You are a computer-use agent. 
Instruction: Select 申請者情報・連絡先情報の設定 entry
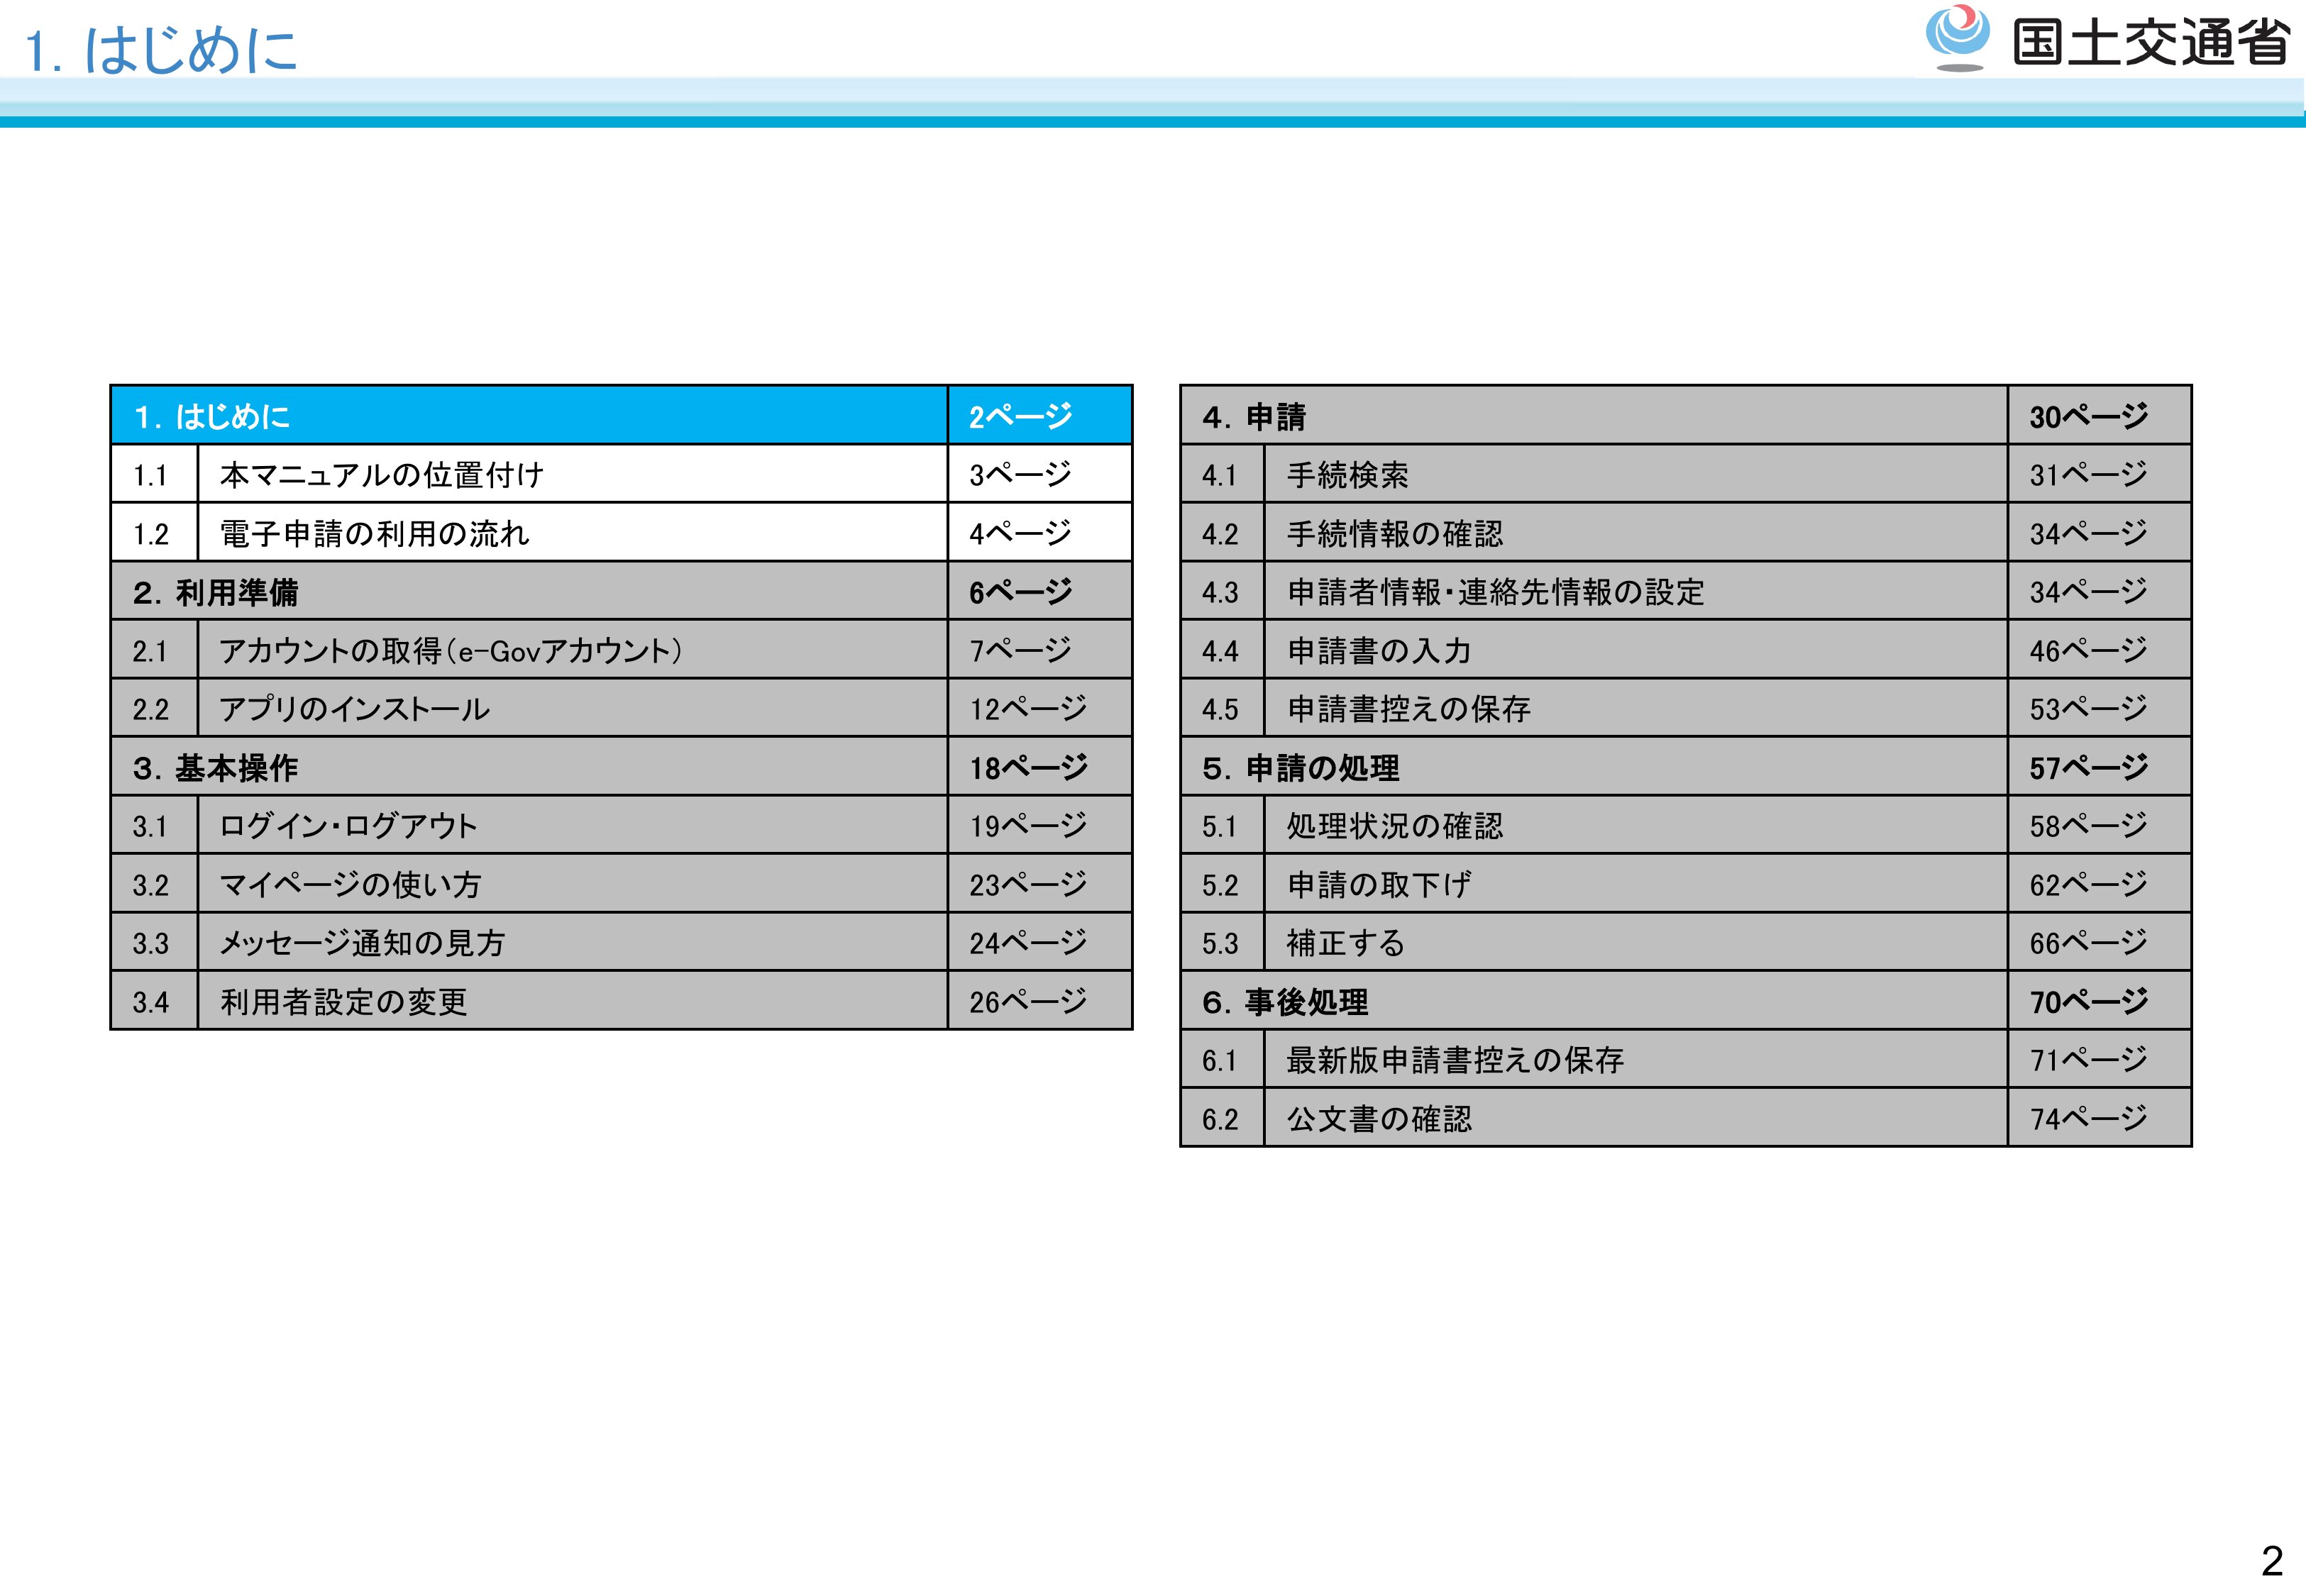point(1495,592)
